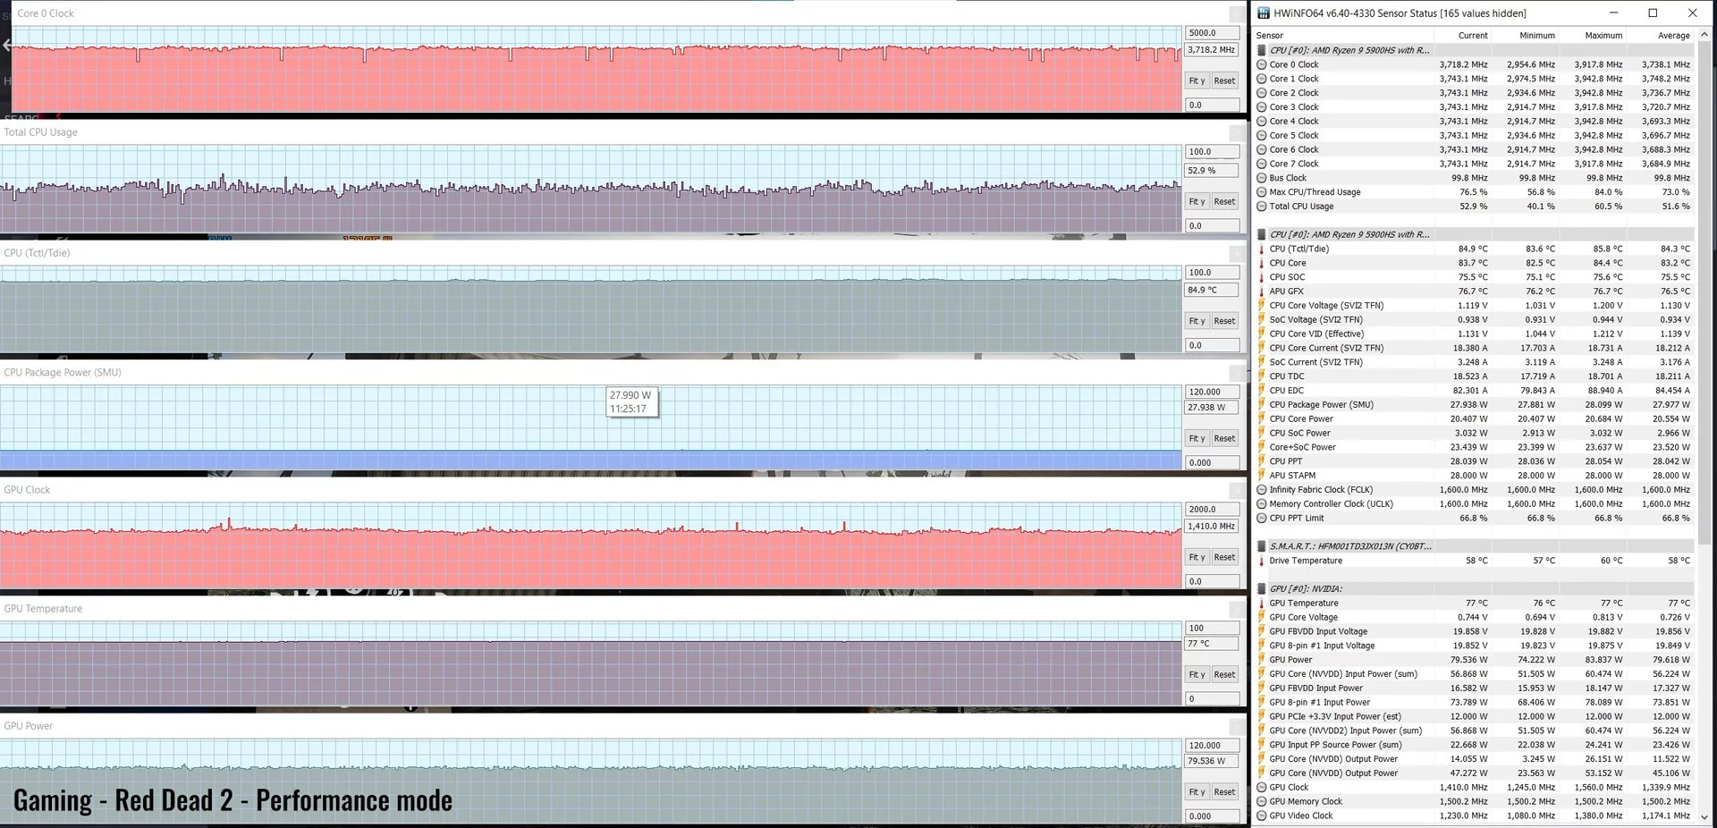Click the bolt icon beside CPU Core Voltage
1717x828 pixels.
(x=1262, y=306)
